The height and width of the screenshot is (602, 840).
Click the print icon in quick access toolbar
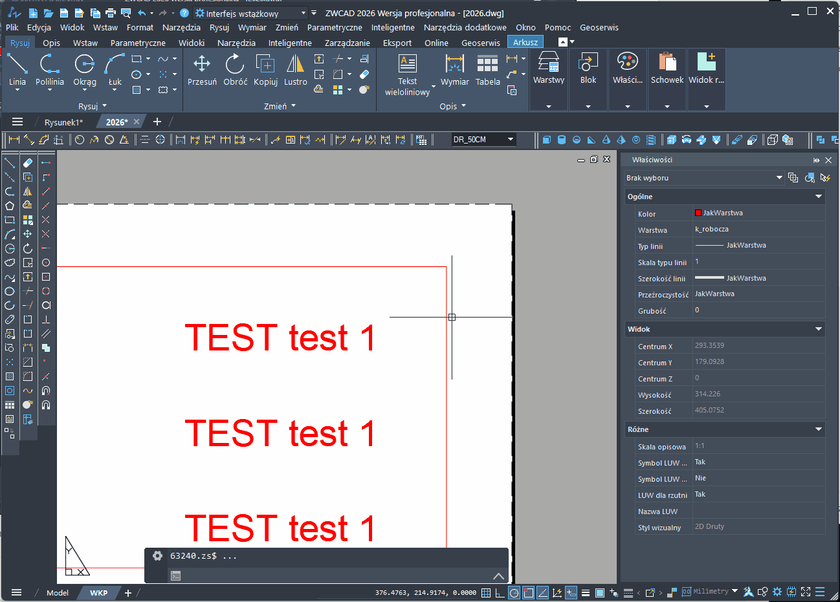coord(110,13)
